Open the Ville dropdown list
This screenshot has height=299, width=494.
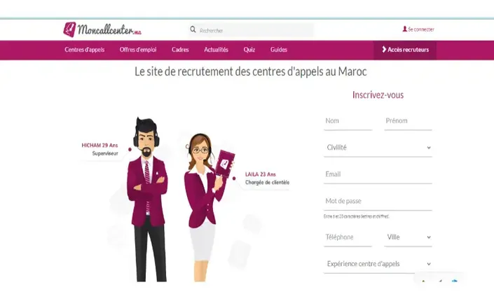tap(408, 237)
